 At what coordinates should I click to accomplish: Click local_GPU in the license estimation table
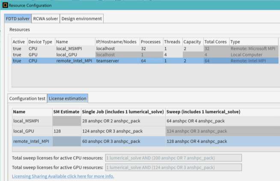(x=32, y=131)
